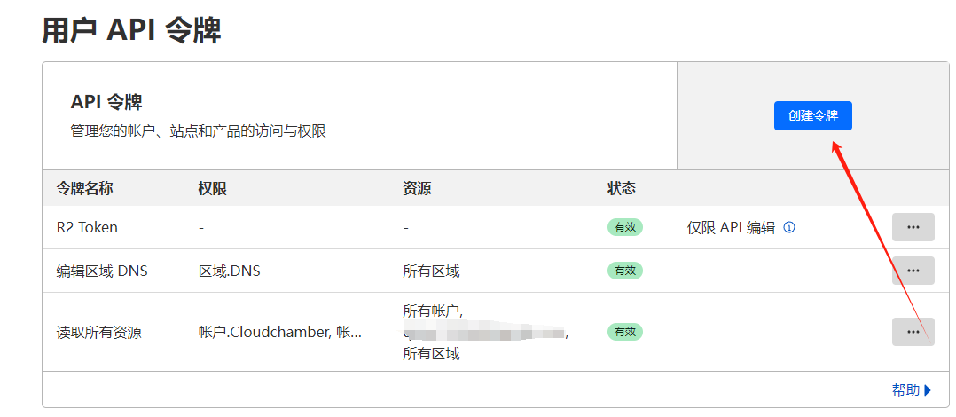Click the 令牌名称 column header
956x417 pixels.
click(x=85, y=188)
